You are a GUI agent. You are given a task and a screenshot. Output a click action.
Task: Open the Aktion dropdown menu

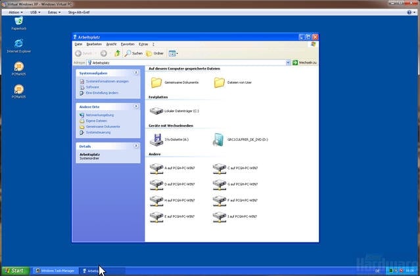tap(16, 12)
